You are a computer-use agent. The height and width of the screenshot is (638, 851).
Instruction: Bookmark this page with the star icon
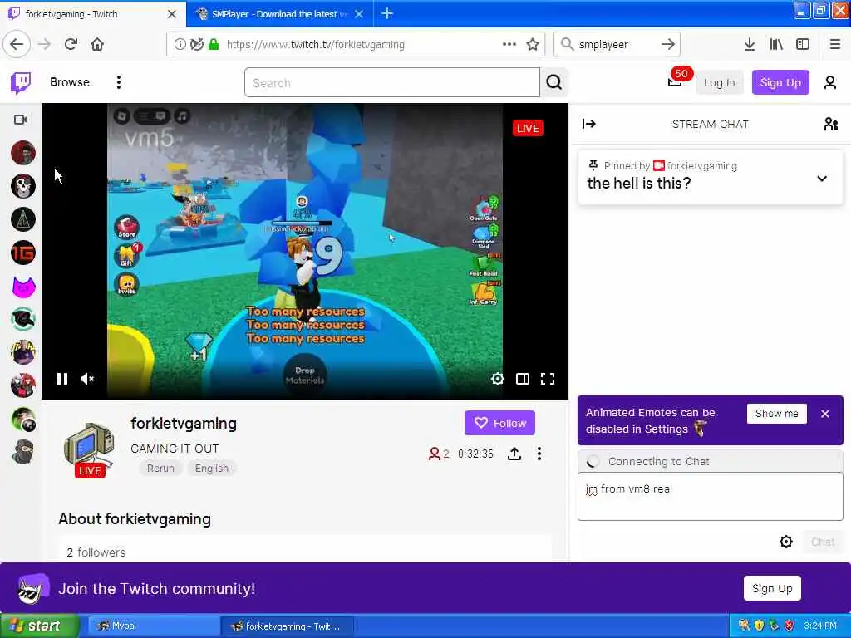point(533,44)
